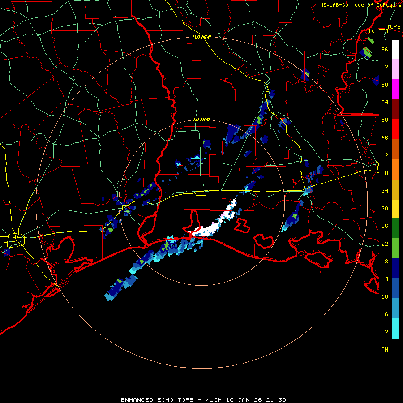Image resolution: width=403 pixels, height=403 pixels.
Task: Click the light blue legend band
Action: [395, 308]
